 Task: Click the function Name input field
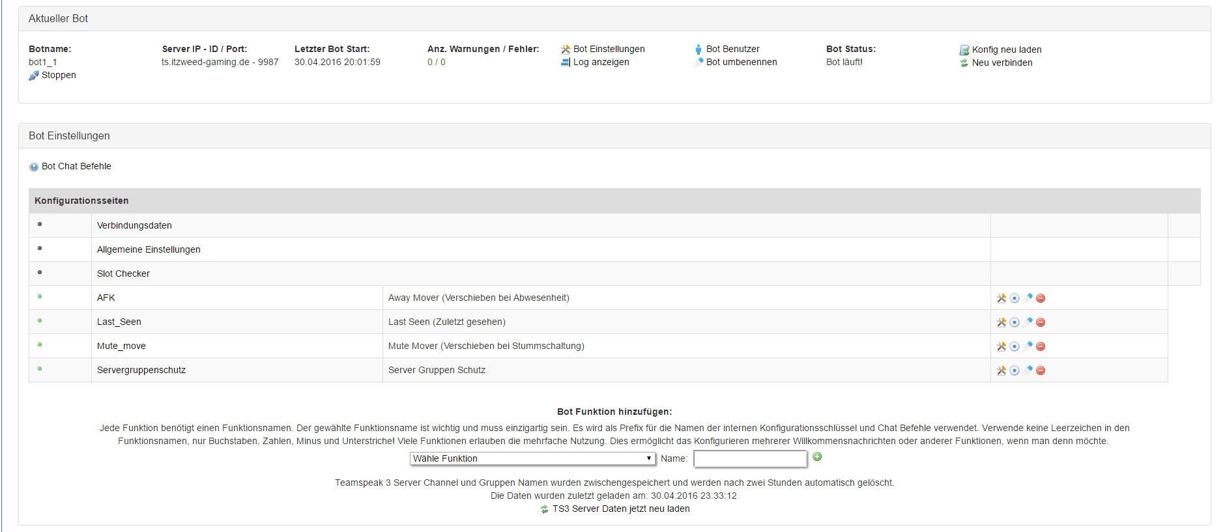[x=750, y=459]
